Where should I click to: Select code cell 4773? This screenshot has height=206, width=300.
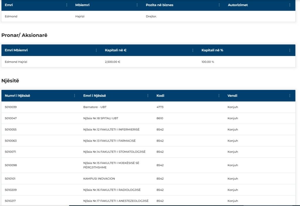[x=160, y=107]
